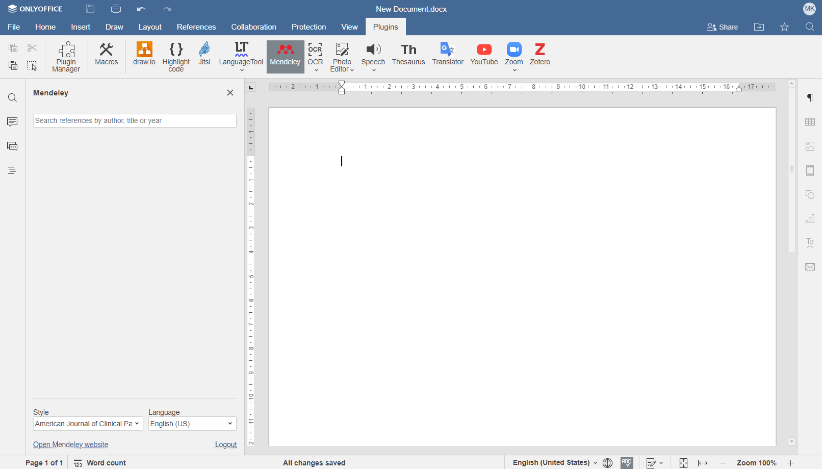Switch to the References tab
The height and width of the screenshot is (469, 822).
tap(196, 27)
